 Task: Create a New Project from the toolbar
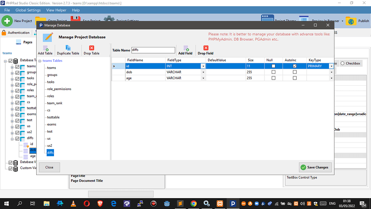tap(7, 21)
